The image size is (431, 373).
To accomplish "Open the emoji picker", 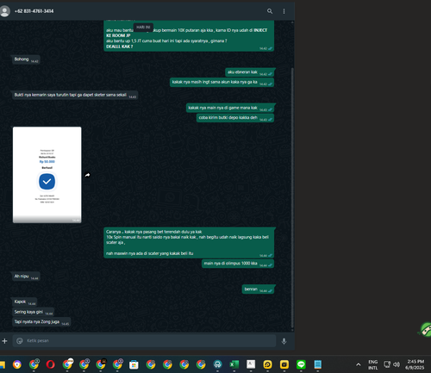I will (20, 341).
